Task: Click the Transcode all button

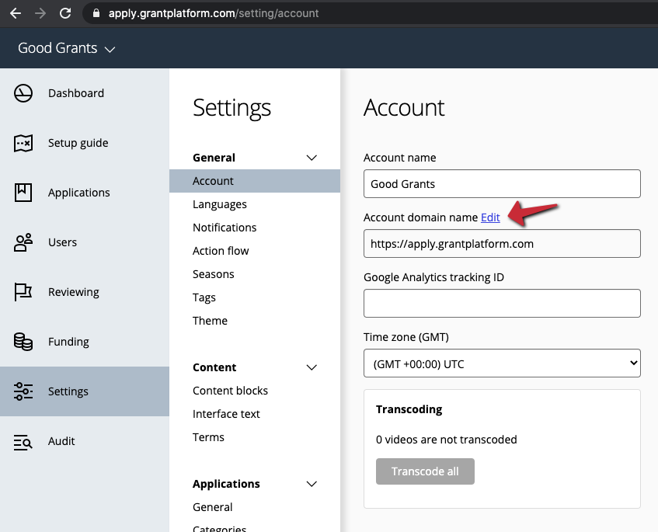Action: click(x=425, y=471)
